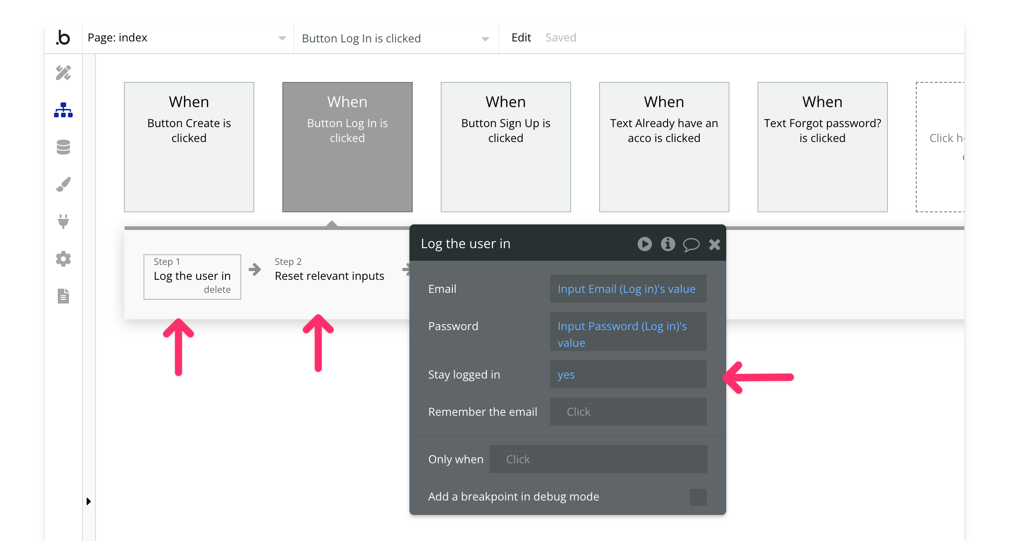1009x541 pixels.
Task: Open the Plugins tab plug icon
Action: click(x=63, y=222)
